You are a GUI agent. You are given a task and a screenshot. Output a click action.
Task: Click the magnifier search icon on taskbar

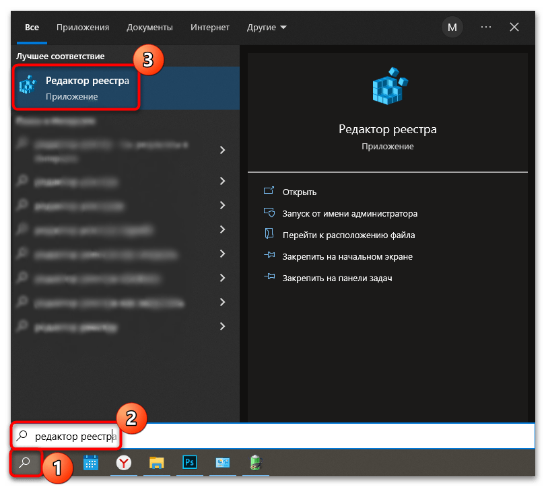point(25,463)
